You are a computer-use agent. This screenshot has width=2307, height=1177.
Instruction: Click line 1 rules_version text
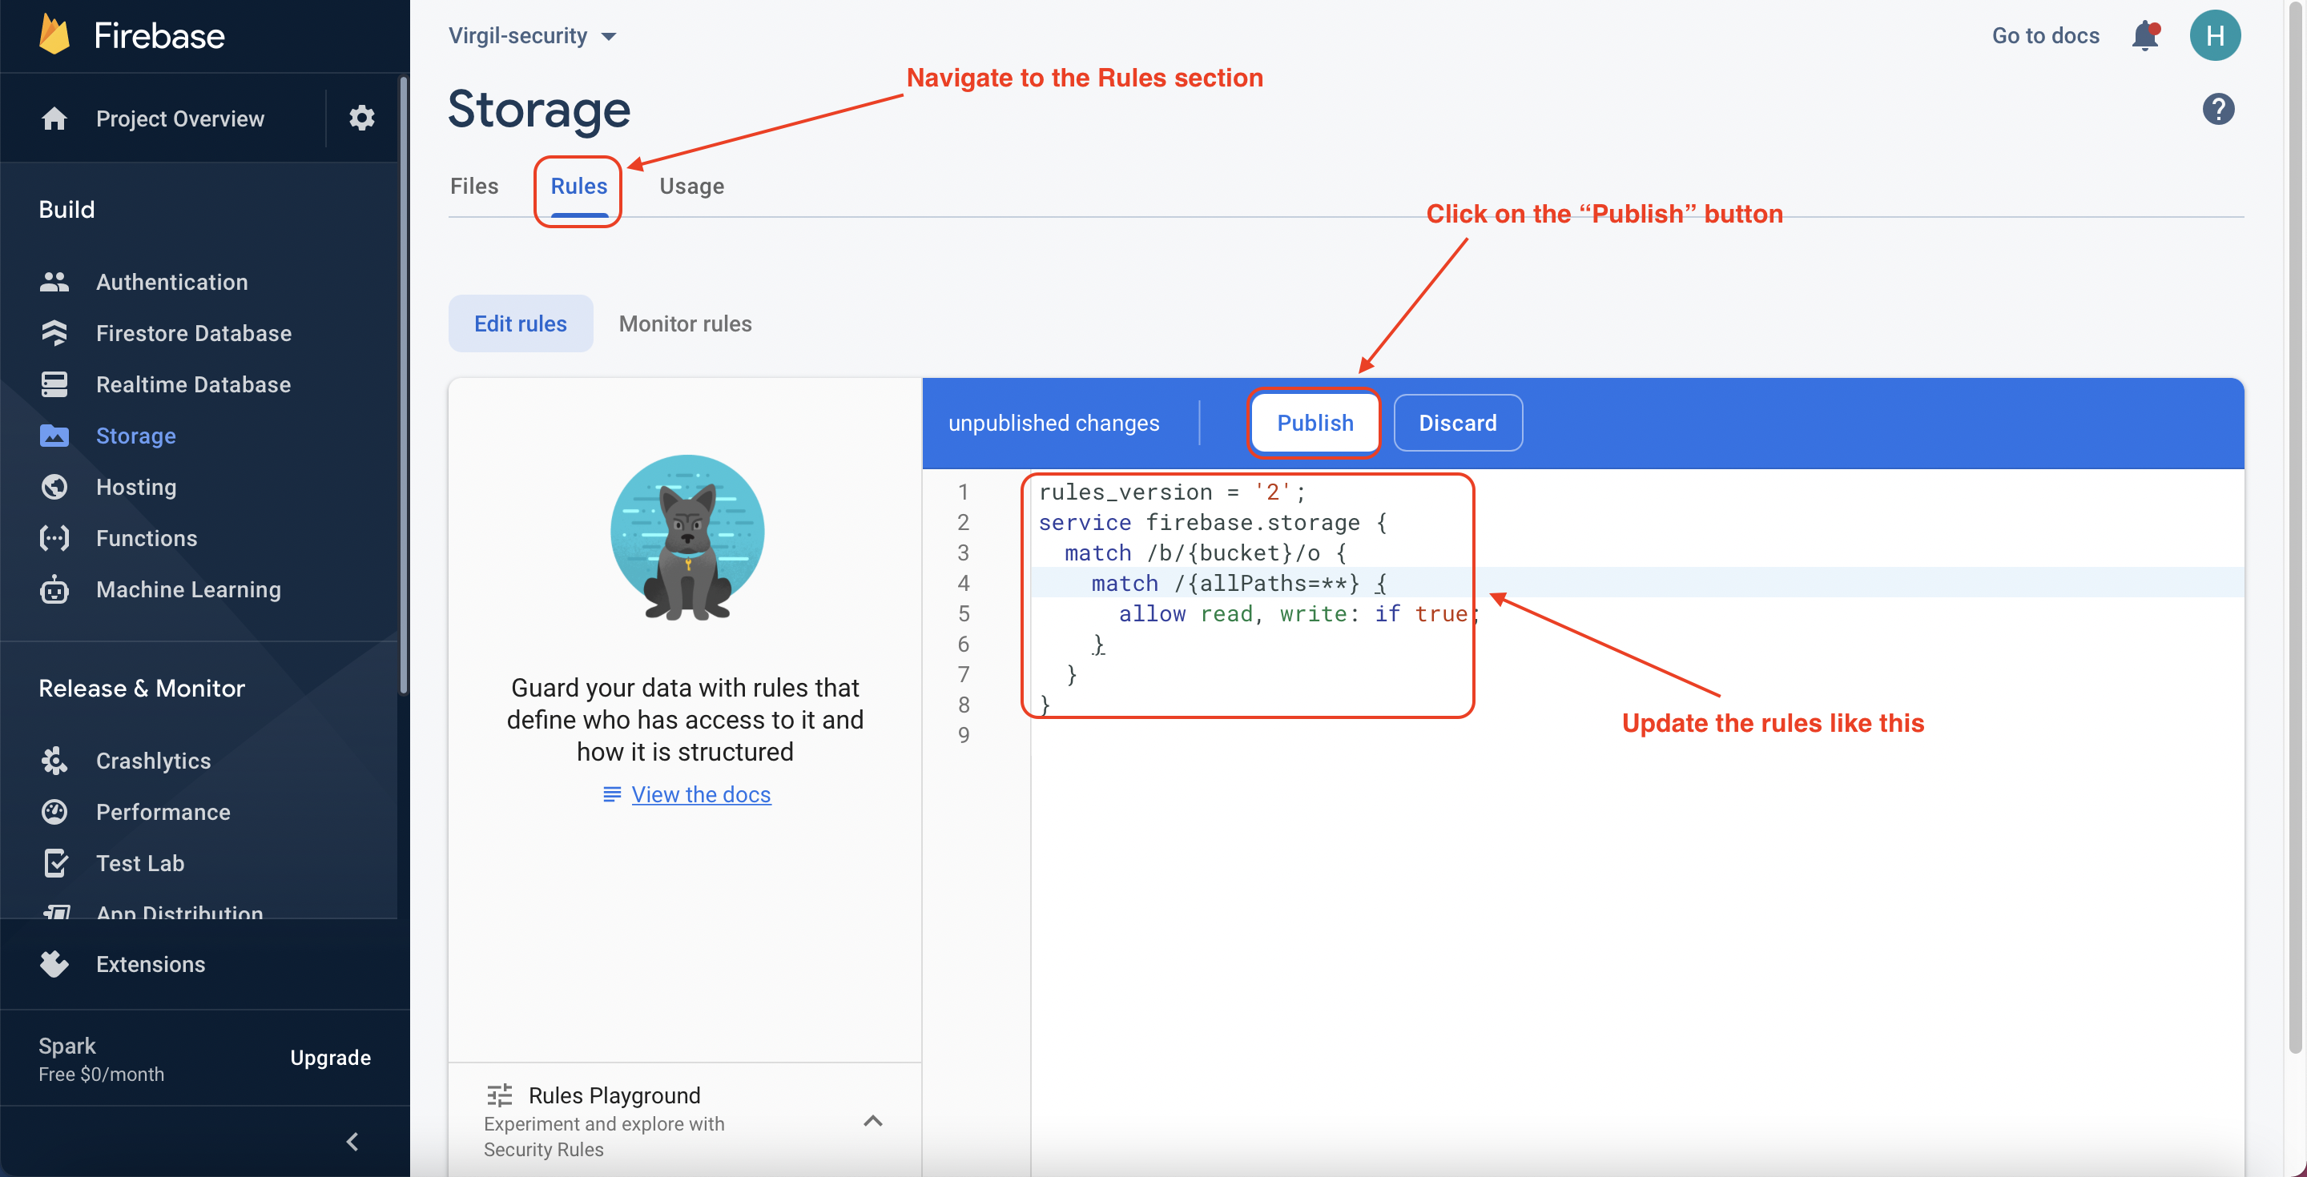click(1171, 492)
